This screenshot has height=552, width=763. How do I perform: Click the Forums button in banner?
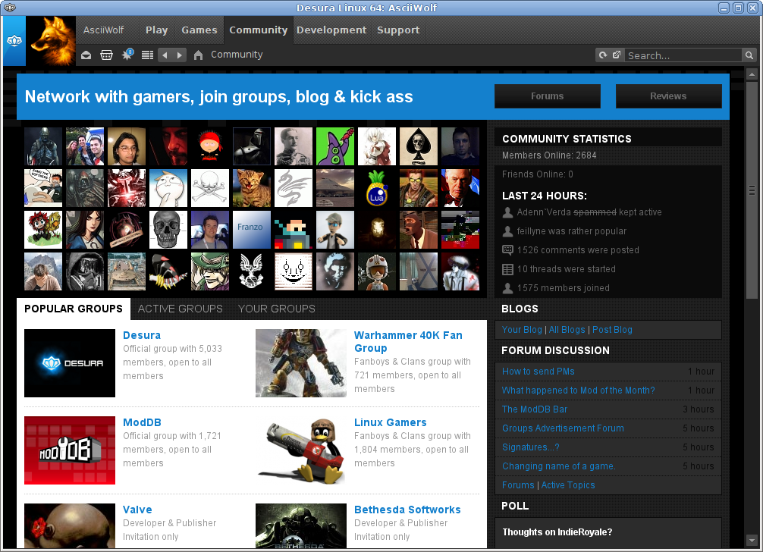(x=548, y=96)
